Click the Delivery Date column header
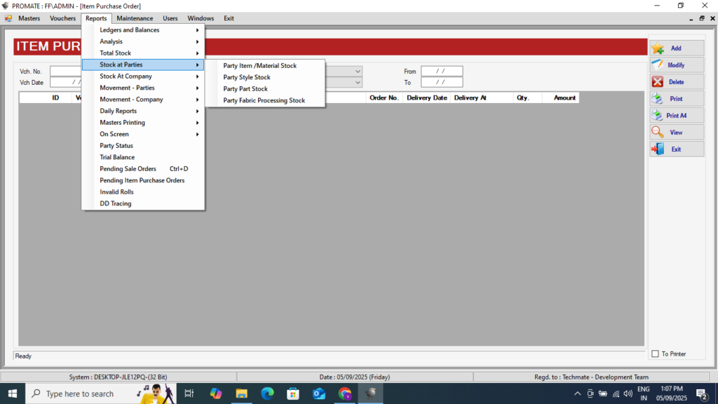Image resolution: width=718 pixels, height=404 pixels. pos(426,98)
